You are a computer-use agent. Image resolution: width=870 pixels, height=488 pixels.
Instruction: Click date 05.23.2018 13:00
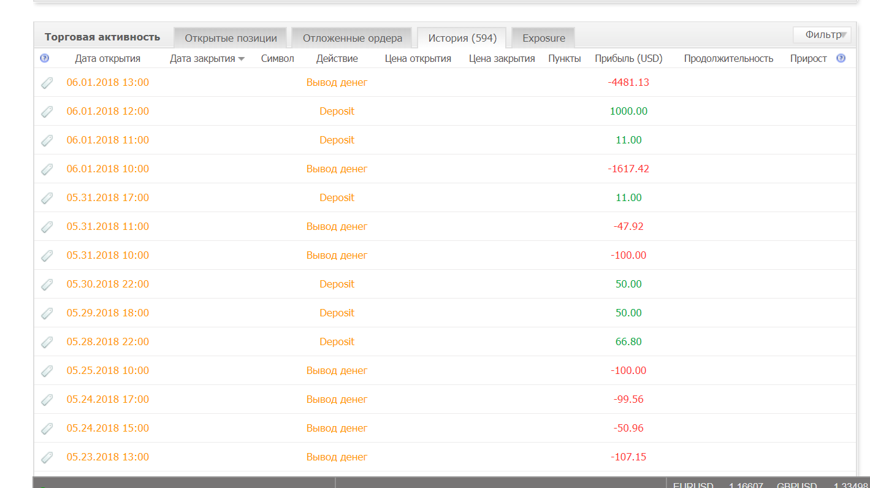[108, 457]
